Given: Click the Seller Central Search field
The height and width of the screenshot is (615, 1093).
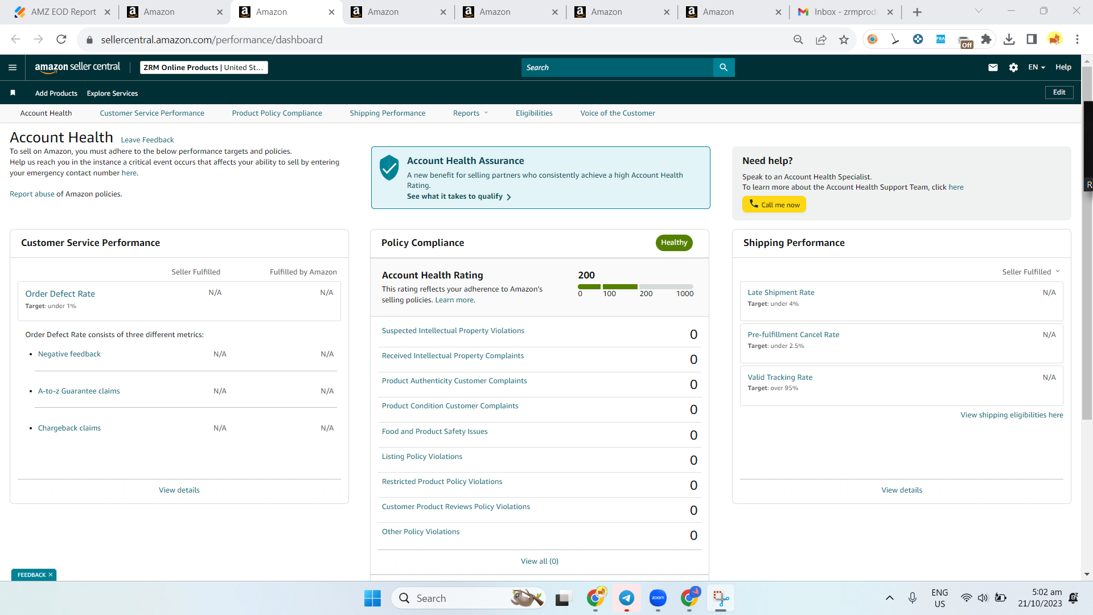Looking at the screenshot, I should tap(617, 67).
